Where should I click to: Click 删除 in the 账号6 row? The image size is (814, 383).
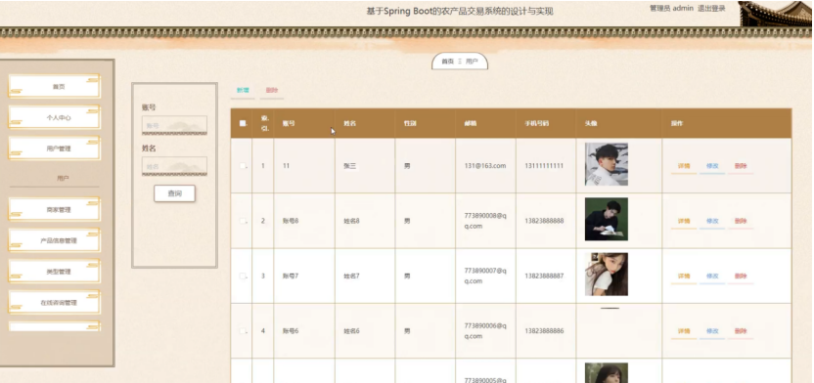click(741, 331)
